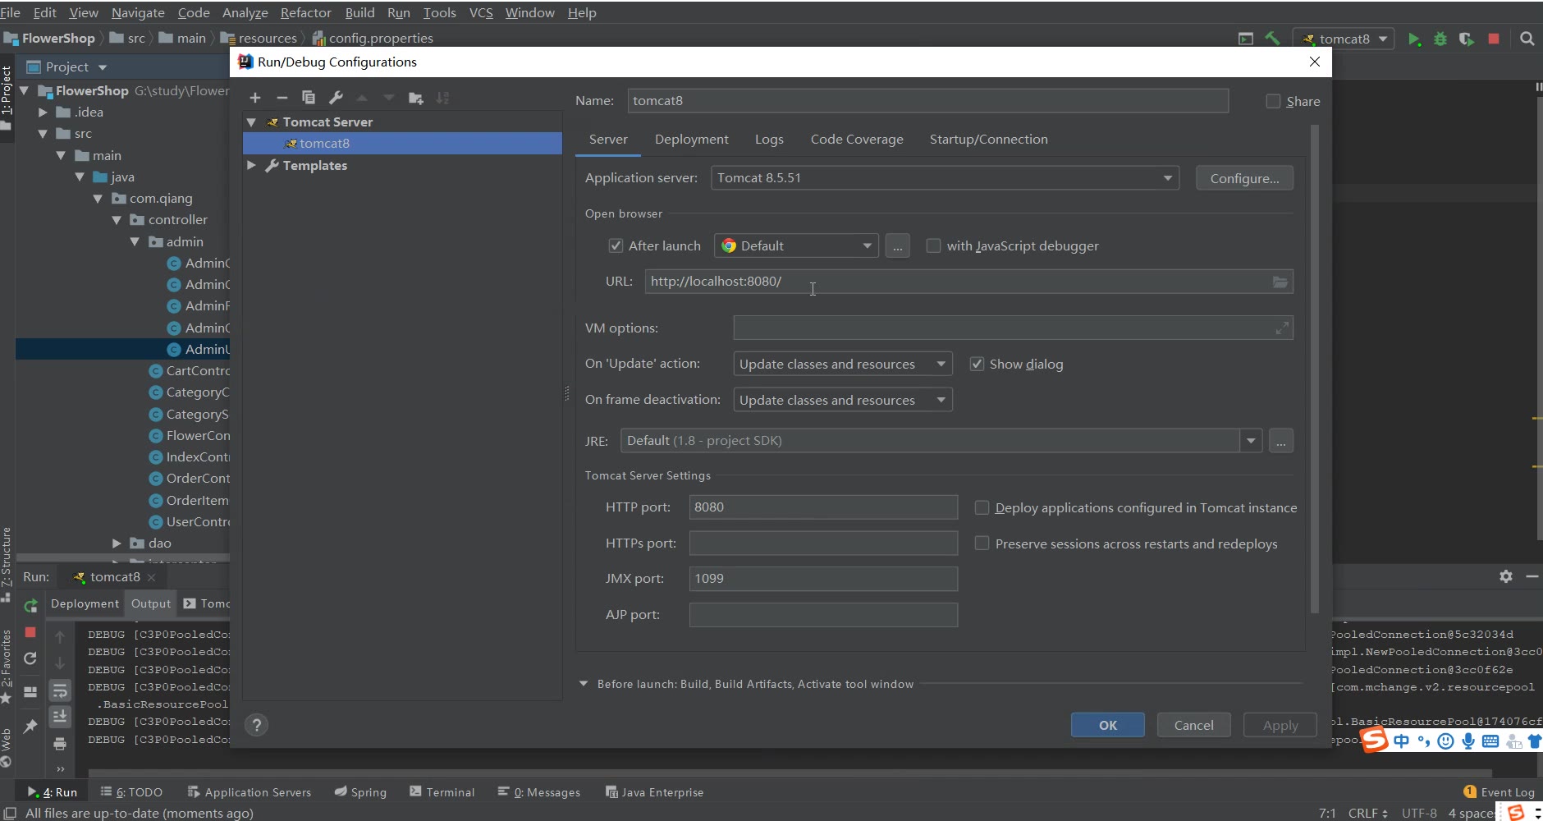The height and width of the screenshot is (821, 1543).
Task: Open the On 'Update' action dropdown
Action: [x=842, y=364]
